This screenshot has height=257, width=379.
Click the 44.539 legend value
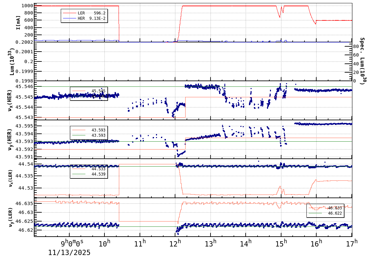click(99, 174)
